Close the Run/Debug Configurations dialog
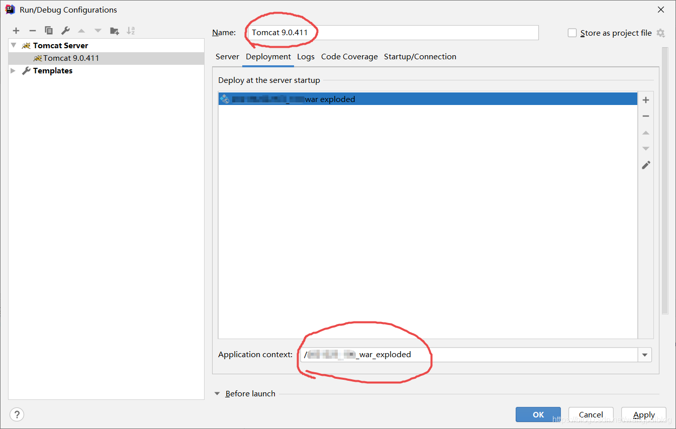This screenshot has width=676, height=429. [661, 10]
